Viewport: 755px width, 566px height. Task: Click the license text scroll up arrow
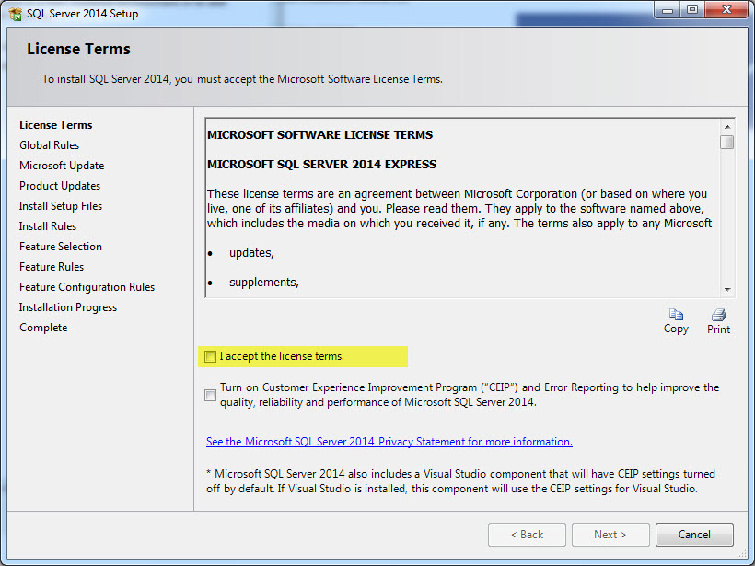click(727, 126)
